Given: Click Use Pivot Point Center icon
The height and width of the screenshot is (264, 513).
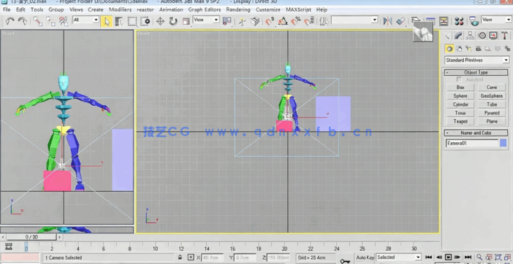Looking at the screenshot, I should click(227, 21).
